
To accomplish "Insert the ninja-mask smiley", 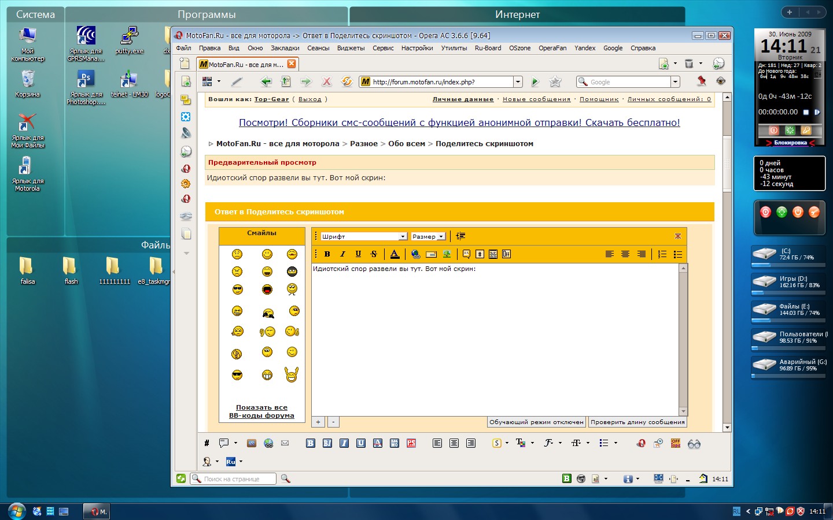I will pos(292,272).
